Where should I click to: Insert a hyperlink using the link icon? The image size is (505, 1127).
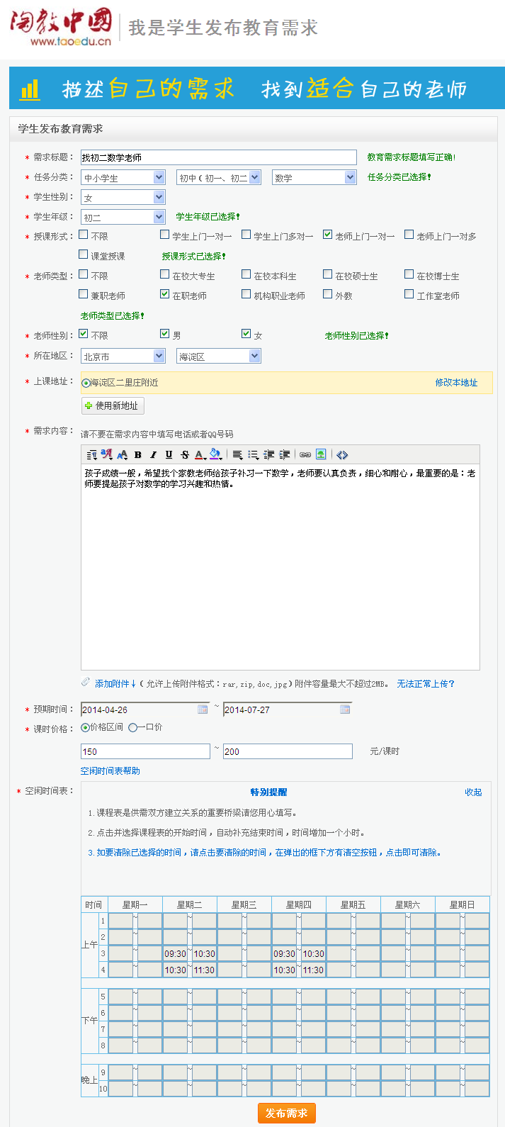click(305, 455)
